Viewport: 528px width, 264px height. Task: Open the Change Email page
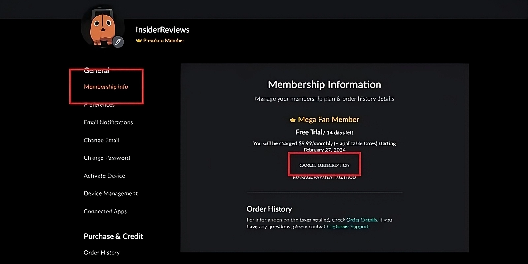(x=101, y=140)
